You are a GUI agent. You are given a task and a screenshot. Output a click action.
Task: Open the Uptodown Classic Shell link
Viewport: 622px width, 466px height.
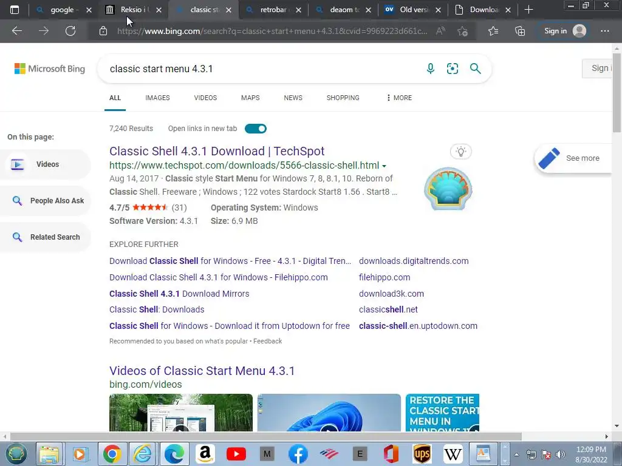tap(229, 326)
